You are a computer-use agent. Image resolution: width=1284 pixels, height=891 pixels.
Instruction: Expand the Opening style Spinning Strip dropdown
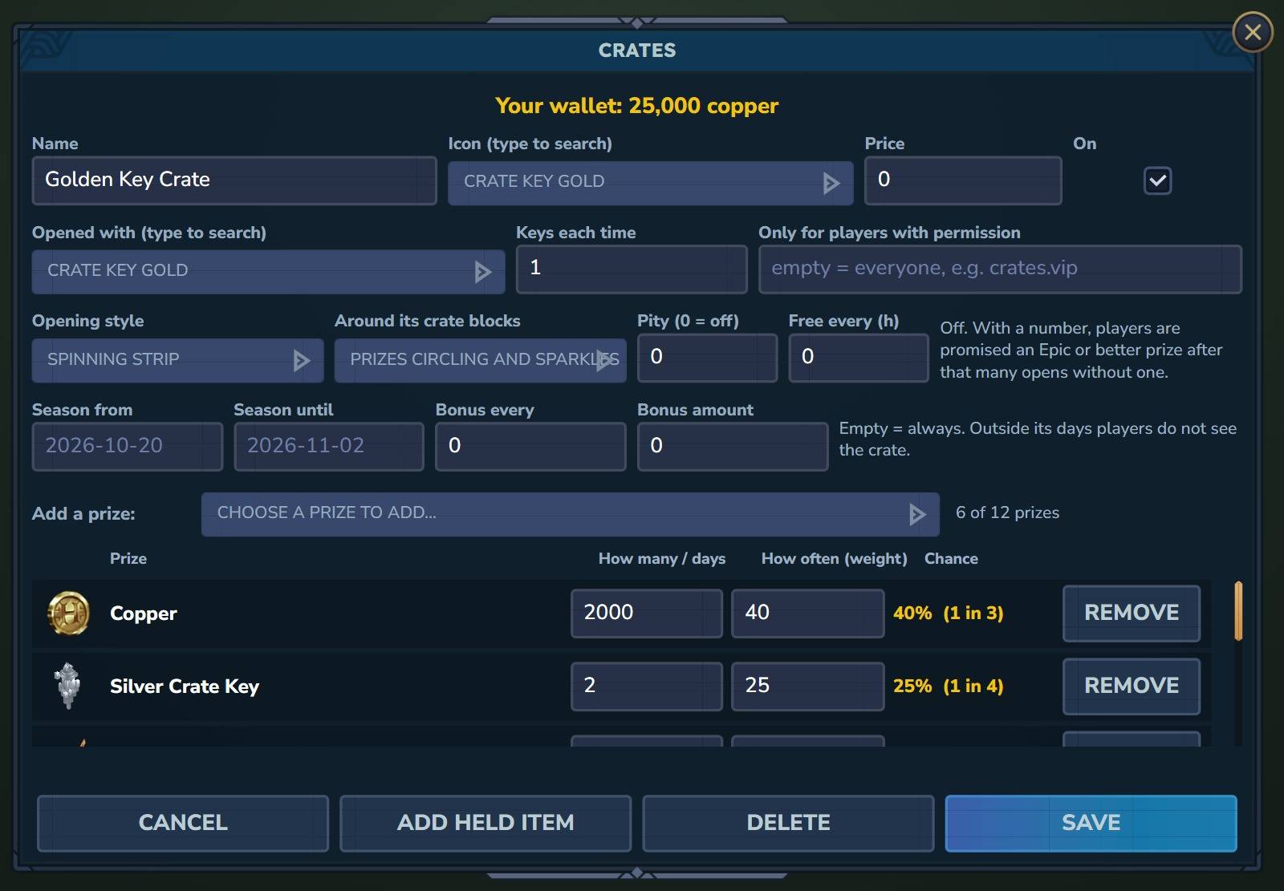point(177,360)
